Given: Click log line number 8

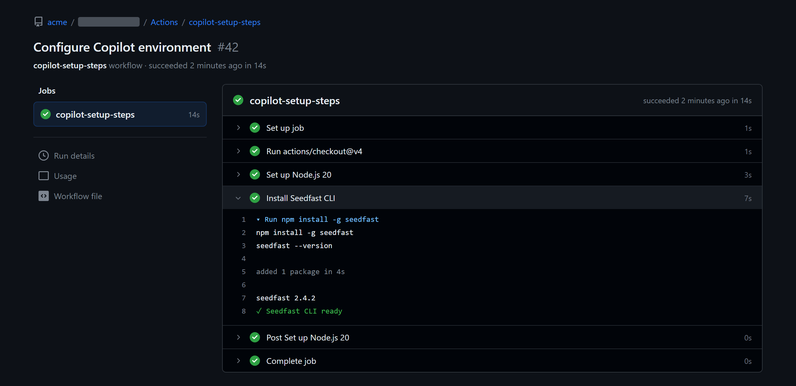Looking at the screenshot, I should (x=244, y=311).
